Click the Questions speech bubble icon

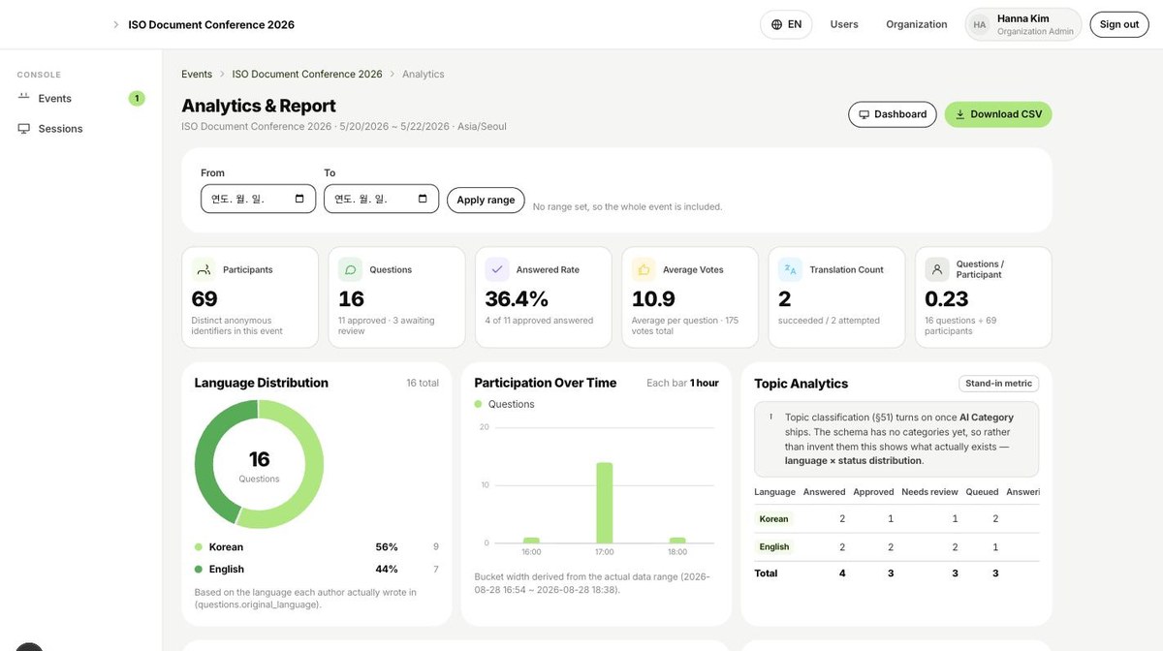click(350, 269)
